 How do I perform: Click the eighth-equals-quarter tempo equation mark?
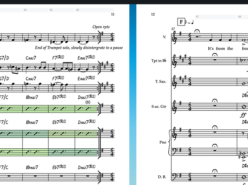click(x=189, y=22)
